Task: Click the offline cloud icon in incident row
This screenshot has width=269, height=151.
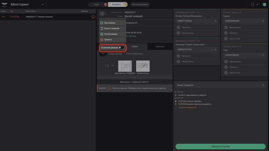Action: click(x=93, y=17)
